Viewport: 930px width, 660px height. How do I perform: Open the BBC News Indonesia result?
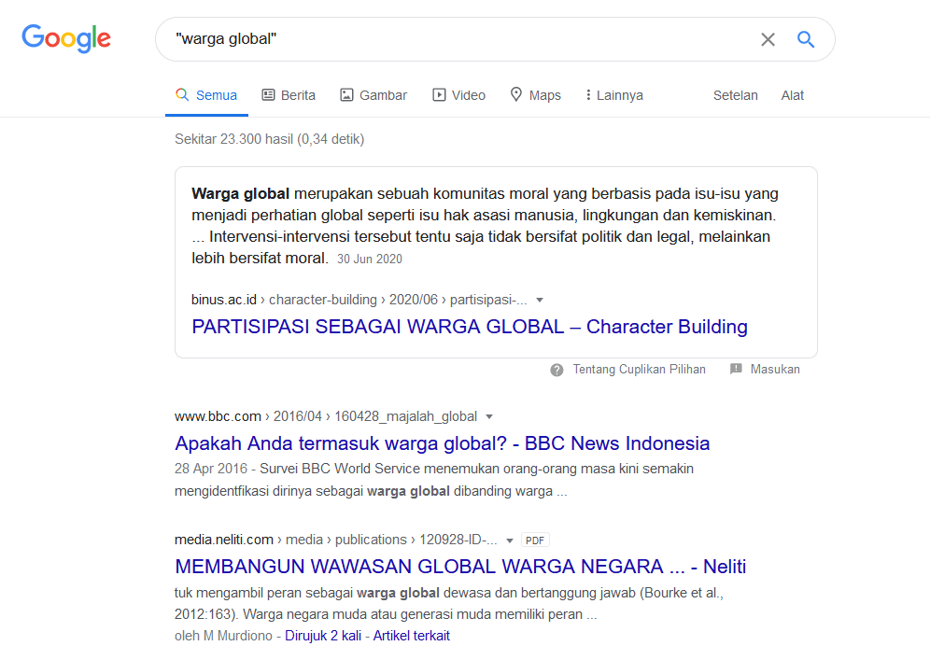pos(443,443)
